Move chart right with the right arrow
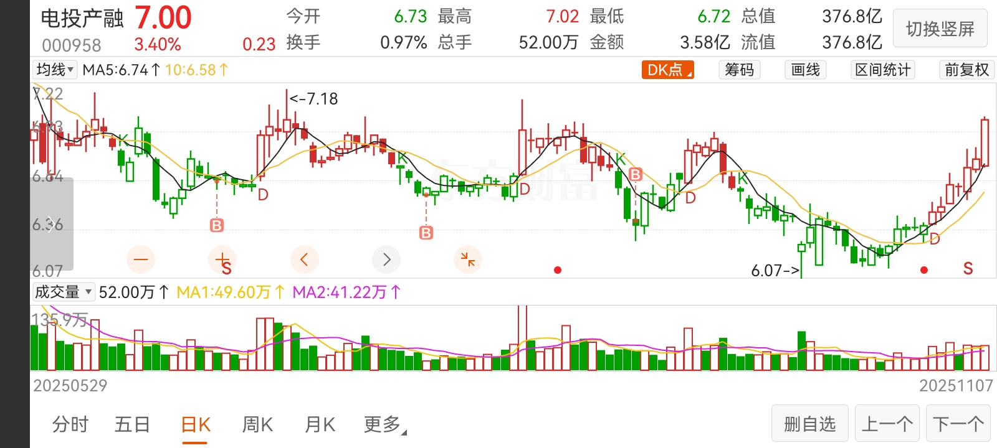The image size is (997, 448). pyautogui.click(x=386, y=259)
